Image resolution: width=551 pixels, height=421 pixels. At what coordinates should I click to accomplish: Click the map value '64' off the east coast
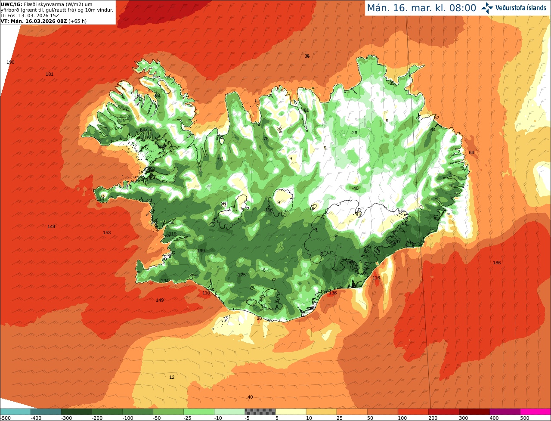click(x=471, y=153)
